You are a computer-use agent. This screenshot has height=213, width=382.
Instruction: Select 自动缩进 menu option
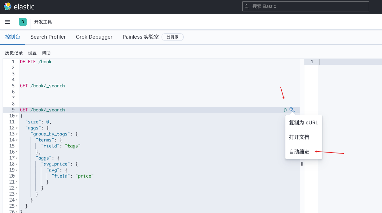[299, 152]
